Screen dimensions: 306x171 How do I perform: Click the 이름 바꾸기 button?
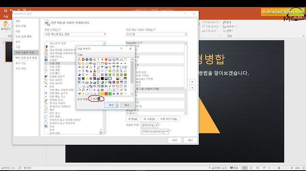pyautogui.click(x=169, y=119)
